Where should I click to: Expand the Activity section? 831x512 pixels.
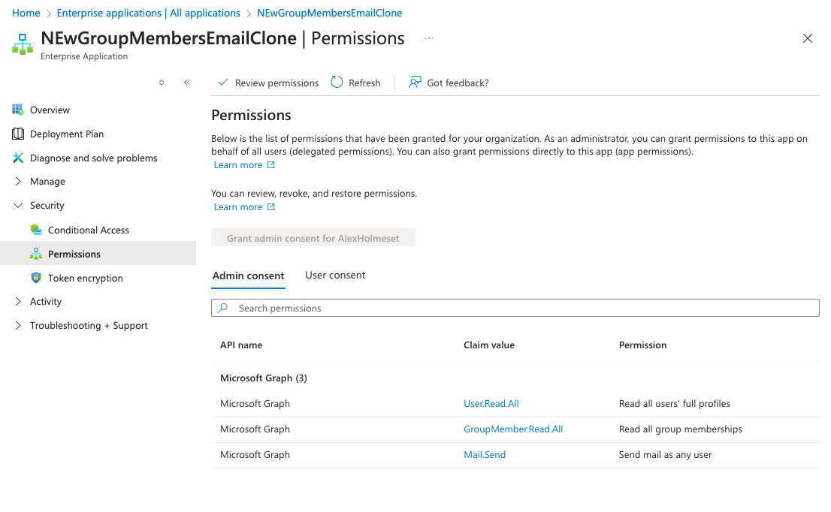pyautogui.click(x=18, y=302)
